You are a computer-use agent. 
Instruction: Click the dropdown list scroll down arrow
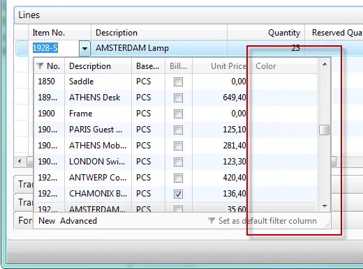[x=325, y=206]
